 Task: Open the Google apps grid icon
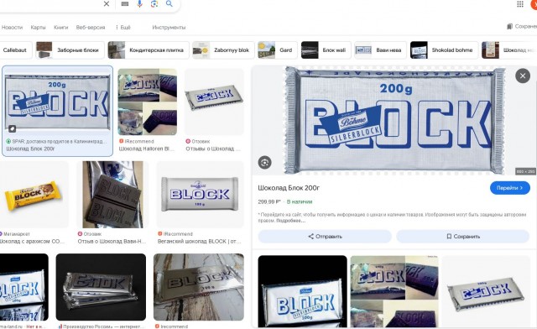coord(520,3)
